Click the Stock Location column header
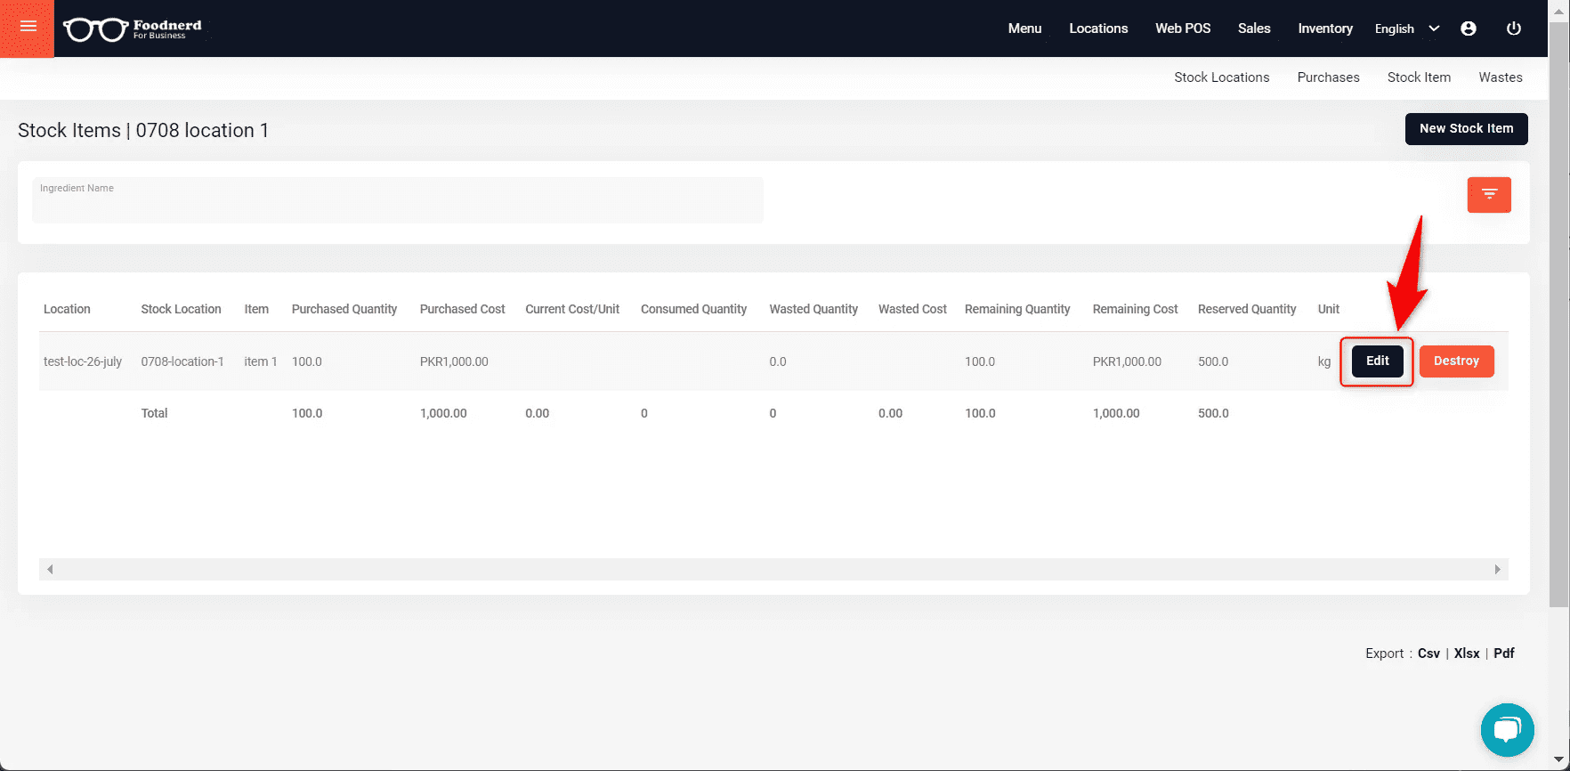1570x771 pixels. 181,309
